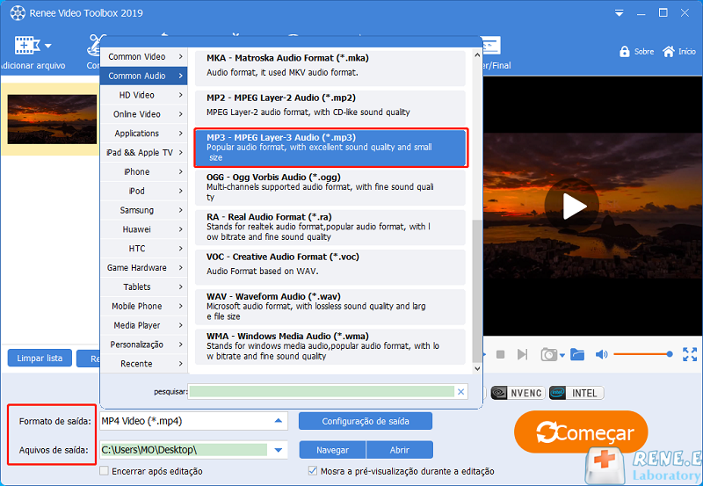Open the camera snapshot options arrow
Screen dimensions: 703x486
(x=562, y=356)
